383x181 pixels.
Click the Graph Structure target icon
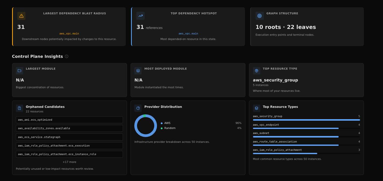260,16
